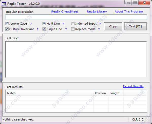Enable the Indented Input checkbox

coord(73,23)
